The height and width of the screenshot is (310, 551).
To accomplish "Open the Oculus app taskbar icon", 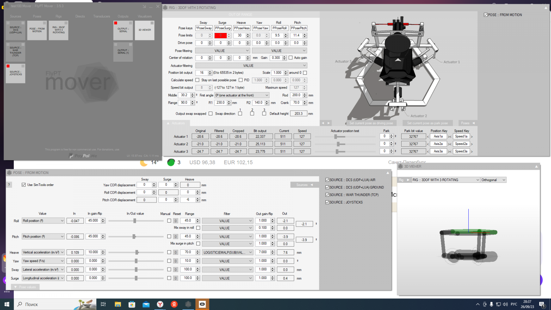I will (x=202, y=304).
